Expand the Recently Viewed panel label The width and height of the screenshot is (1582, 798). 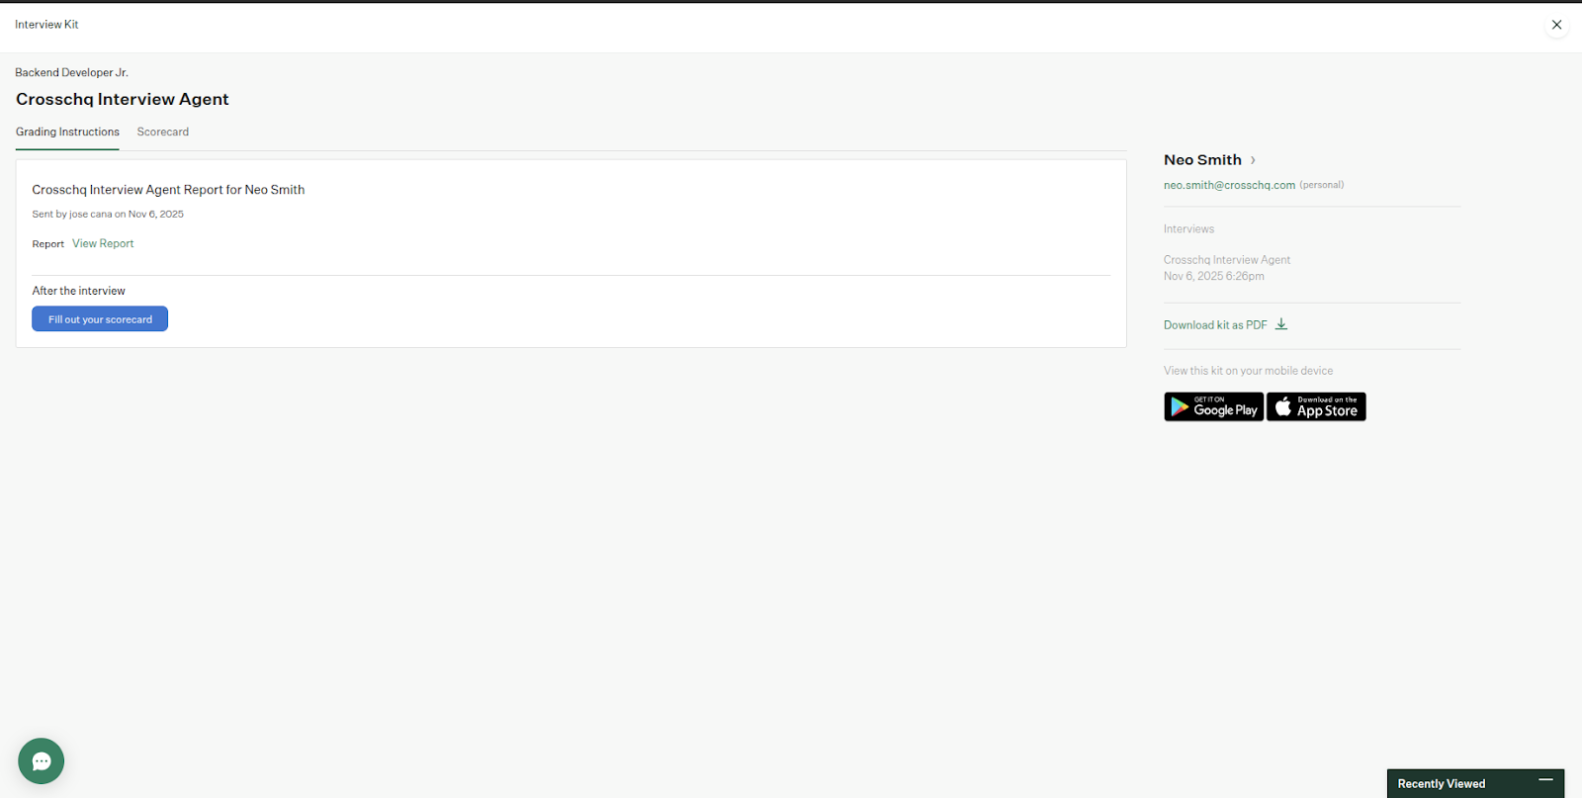(x=1441, y=784)
